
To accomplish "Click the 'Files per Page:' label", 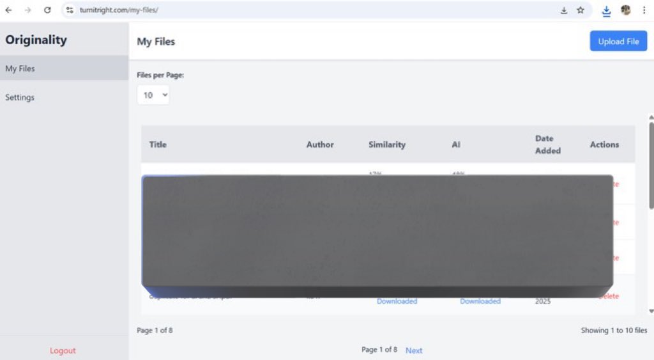I will pos(160,75).
